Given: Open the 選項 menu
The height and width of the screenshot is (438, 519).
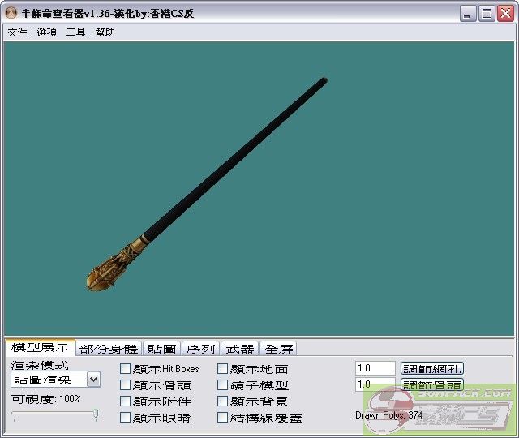Looking at the screenshot, I should [x=46, y=32].
